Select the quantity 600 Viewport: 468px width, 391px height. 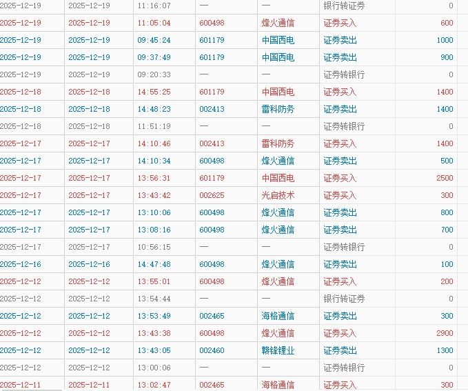coord(447,23)
